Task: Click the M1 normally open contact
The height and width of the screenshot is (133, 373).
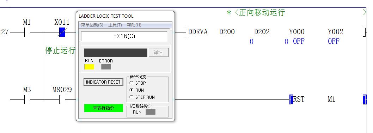Action: 27,32
